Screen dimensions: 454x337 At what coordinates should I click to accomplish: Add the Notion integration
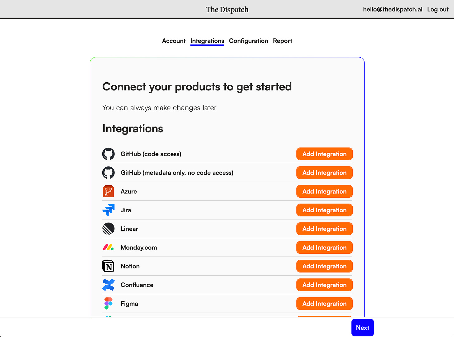[x=324, y=266]
